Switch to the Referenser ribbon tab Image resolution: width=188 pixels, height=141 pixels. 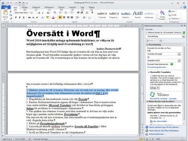[49, 7]
